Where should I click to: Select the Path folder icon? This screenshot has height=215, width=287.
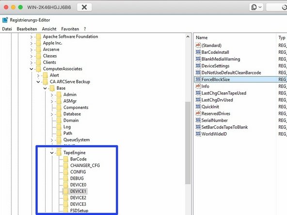point(59,133)
